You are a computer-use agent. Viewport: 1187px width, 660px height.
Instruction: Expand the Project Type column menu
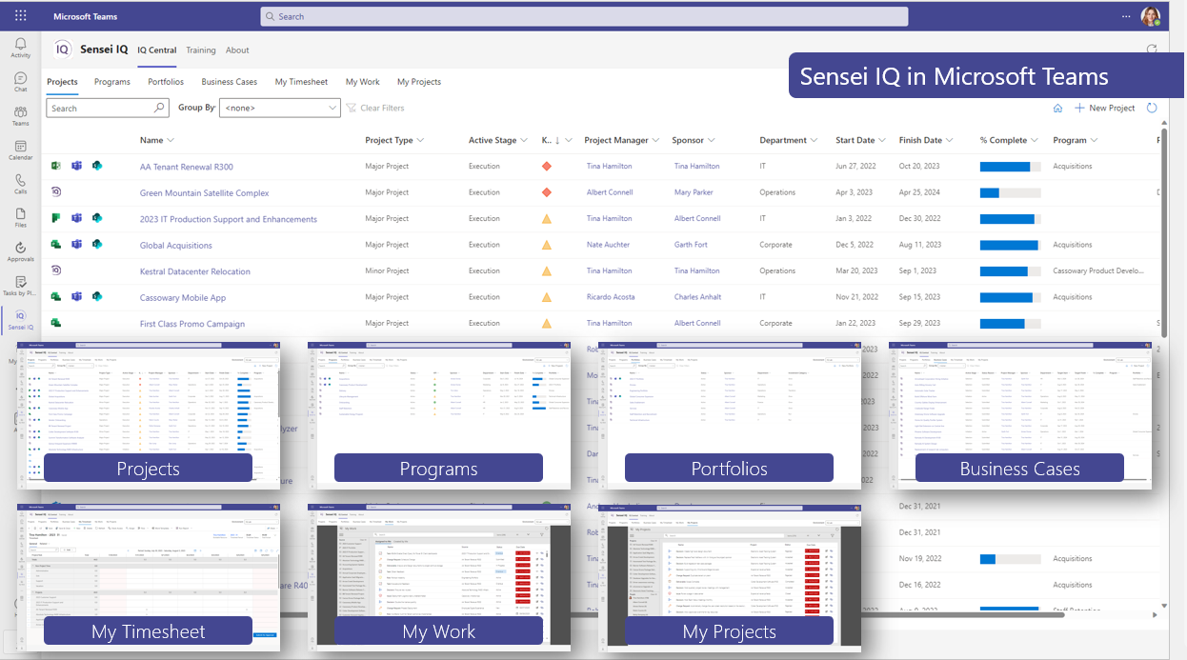[420, 141]
